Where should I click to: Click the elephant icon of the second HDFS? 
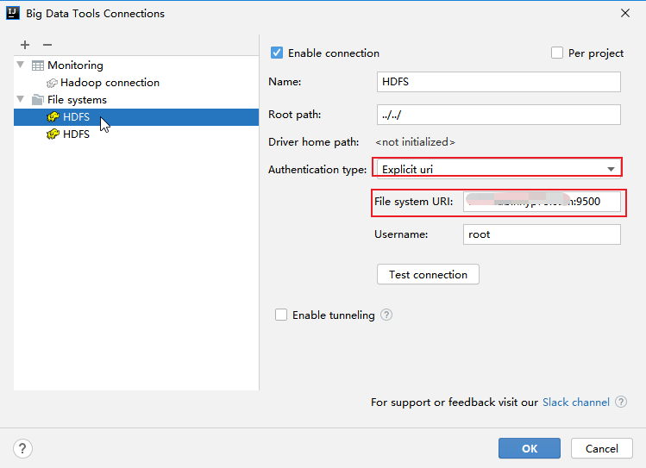point(53,134)
